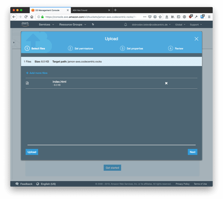
Task: Click the AWS logo
Action: coord(25,24)
